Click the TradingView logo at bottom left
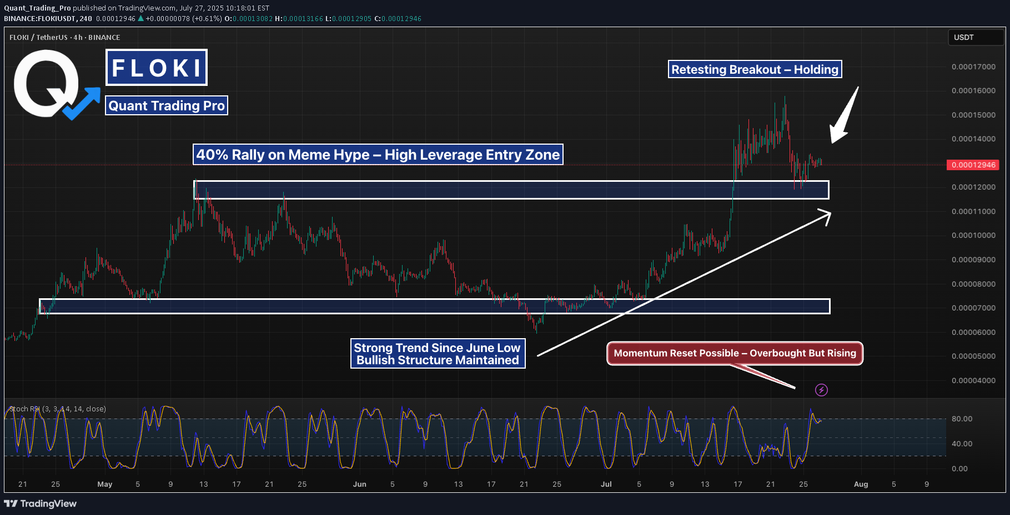 coord(40,503)
